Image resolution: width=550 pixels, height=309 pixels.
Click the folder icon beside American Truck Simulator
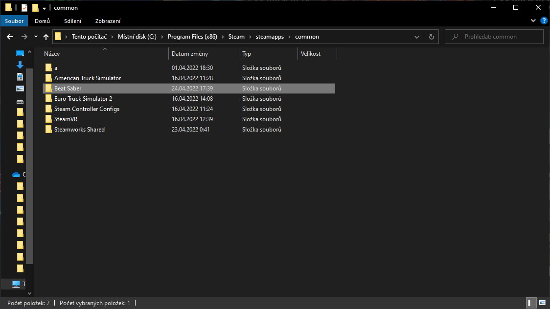[x=48, y=78]
